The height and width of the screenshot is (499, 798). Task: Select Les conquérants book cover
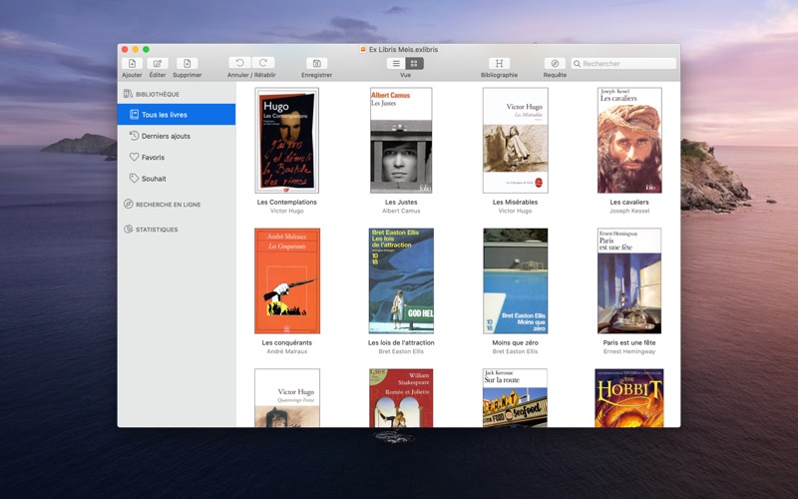287,280
